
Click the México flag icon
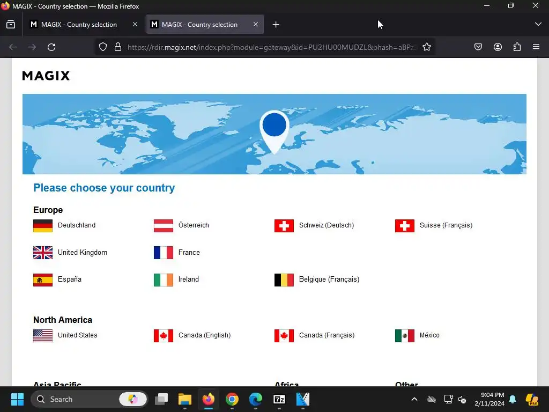tap(405, 336)
